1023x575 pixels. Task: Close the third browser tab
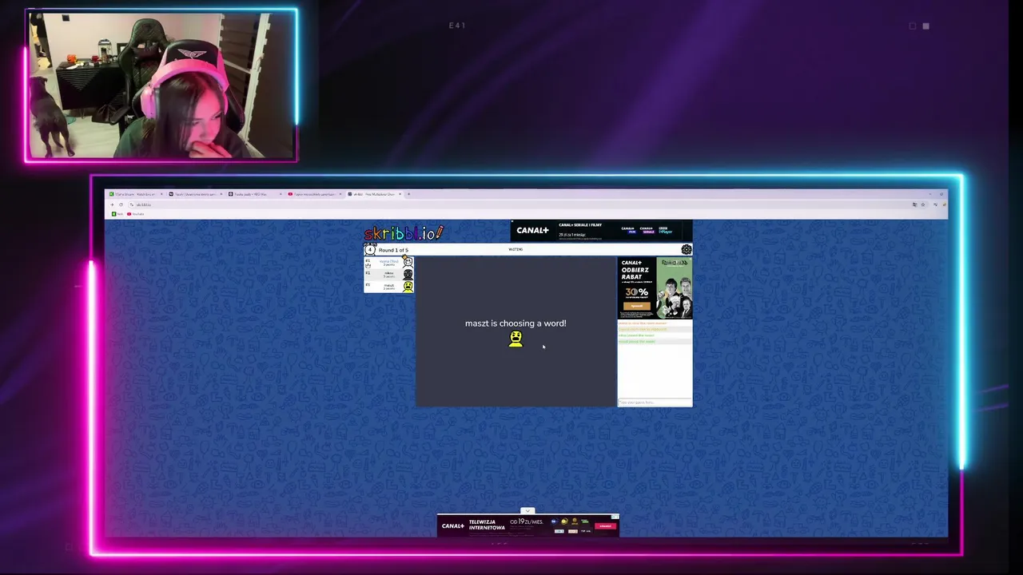coord(281,194)
